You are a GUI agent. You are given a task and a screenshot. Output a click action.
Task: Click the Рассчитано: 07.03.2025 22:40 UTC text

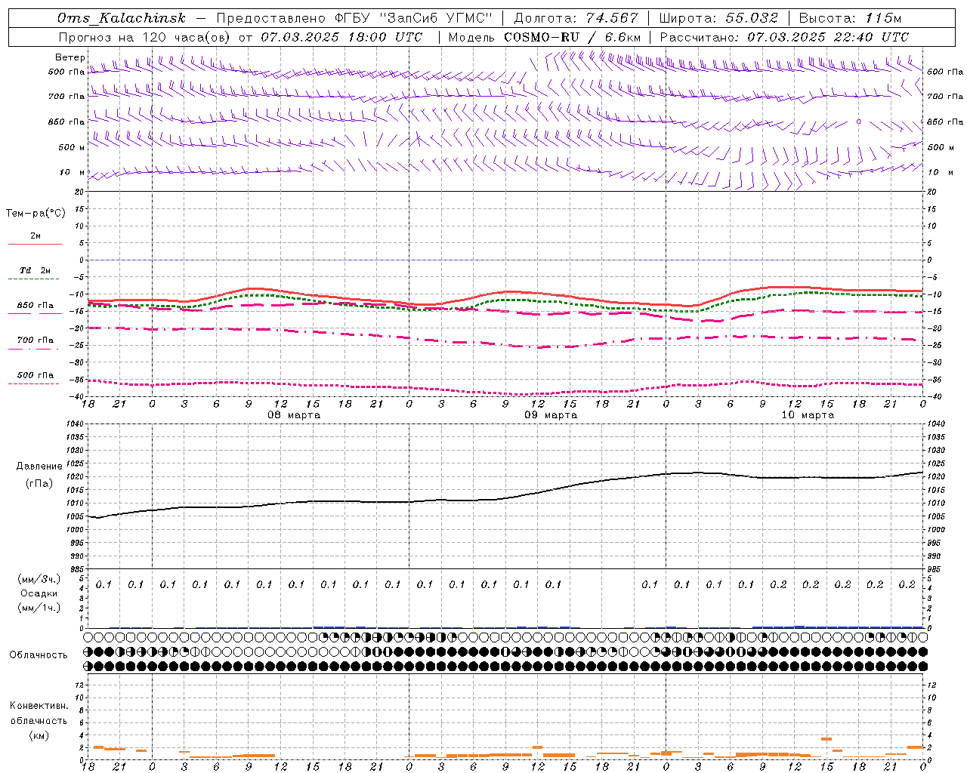pyautogui.click(x=784, y=37)
